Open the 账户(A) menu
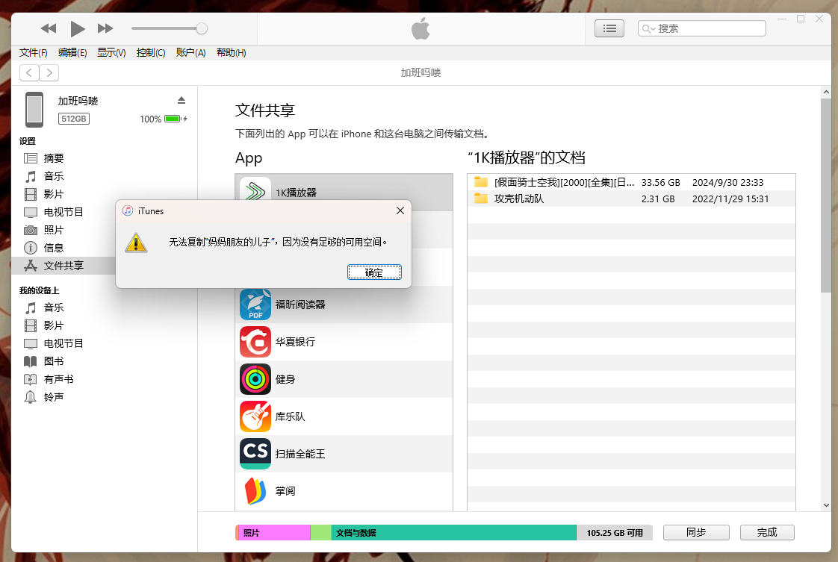Viewport: 838px width, 562px height. click(x=190, y=53)
